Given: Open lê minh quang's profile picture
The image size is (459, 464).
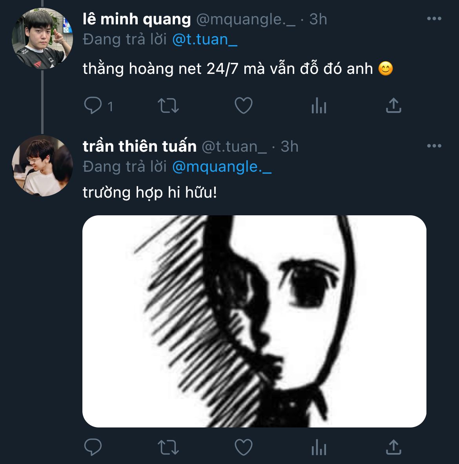Looking at the screenshot, I should [x=42, y=39].
